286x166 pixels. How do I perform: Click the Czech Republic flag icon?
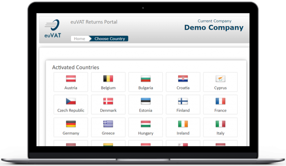(71, 101)
